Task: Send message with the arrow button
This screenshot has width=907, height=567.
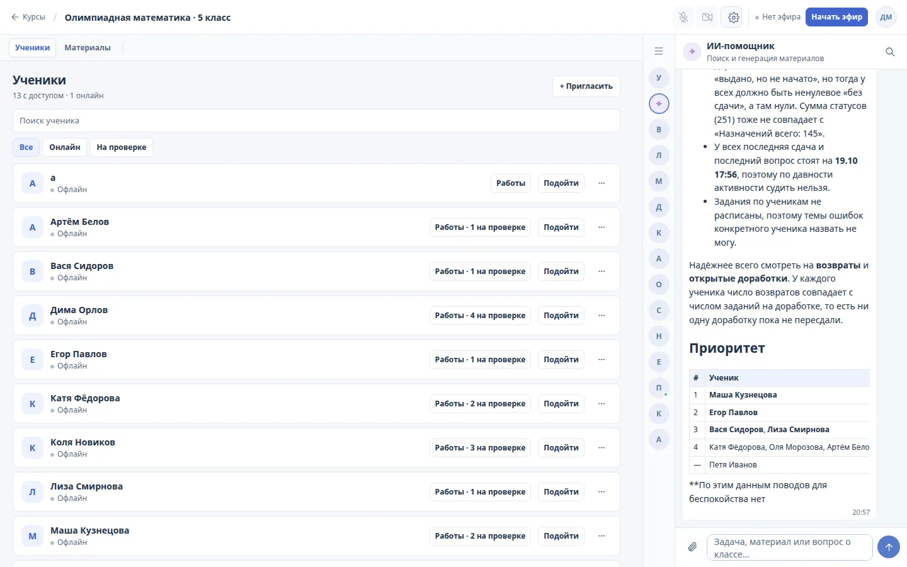Action: [889, 547]
